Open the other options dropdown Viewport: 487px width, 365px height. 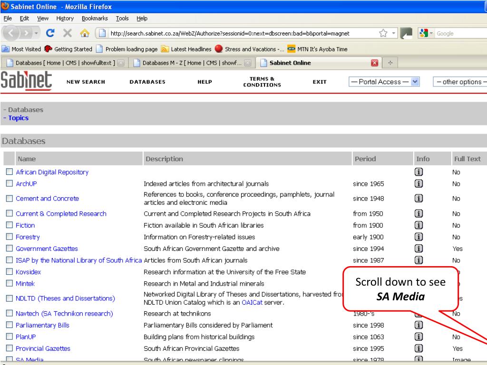(460, 82)
